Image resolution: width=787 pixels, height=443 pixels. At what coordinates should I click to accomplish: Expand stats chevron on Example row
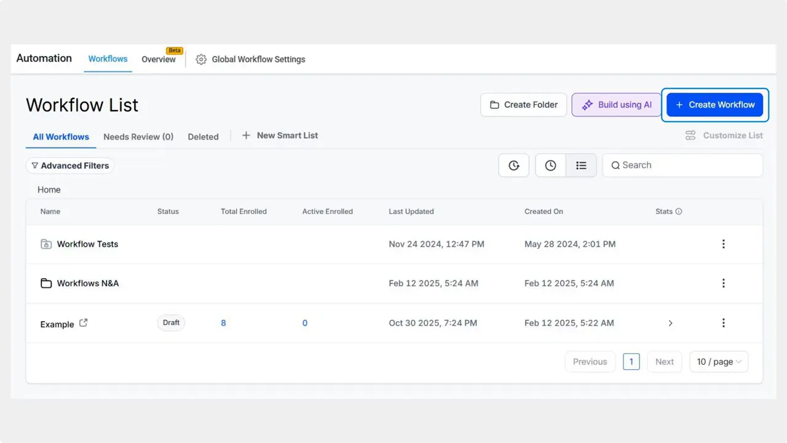(x=670, y=322)
